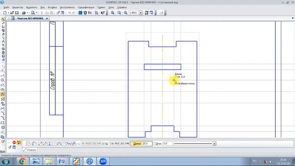Open the Zoom app from taskbar
This screenshot has width=295, height=166.
(103, 161)
